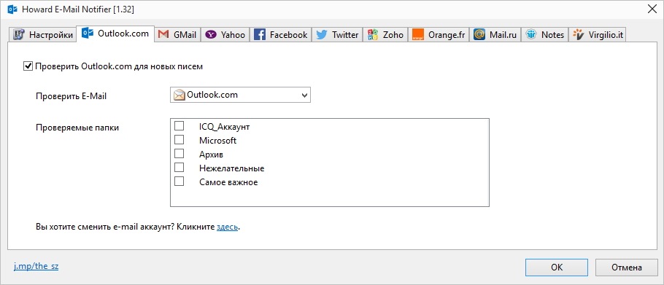This screenshot has height=285, width=664.
Task: Click the envelope icon in E-Mail combo box
Action: click(179, 95)
